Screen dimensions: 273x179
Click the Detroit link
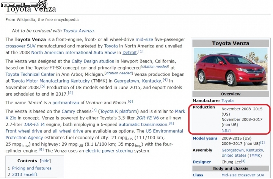click(129, 52)
